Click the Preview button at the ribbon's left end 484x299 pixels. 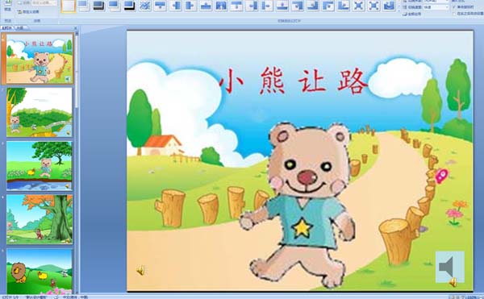click(8, 6)
